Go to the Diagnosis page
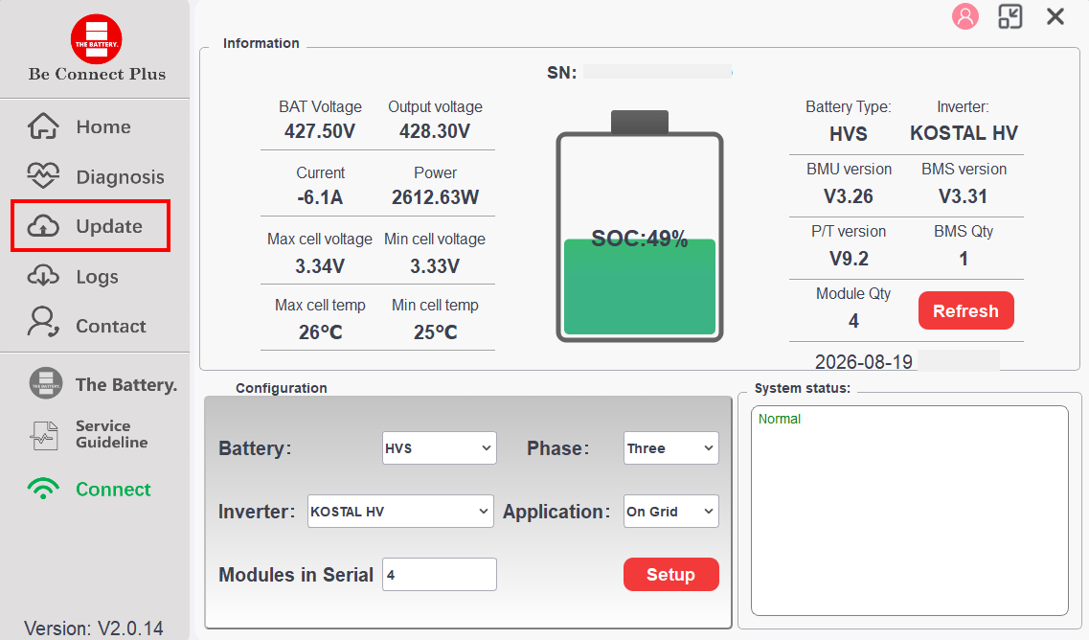This screenshot has width=1089, height=640. tap(120, 177)
